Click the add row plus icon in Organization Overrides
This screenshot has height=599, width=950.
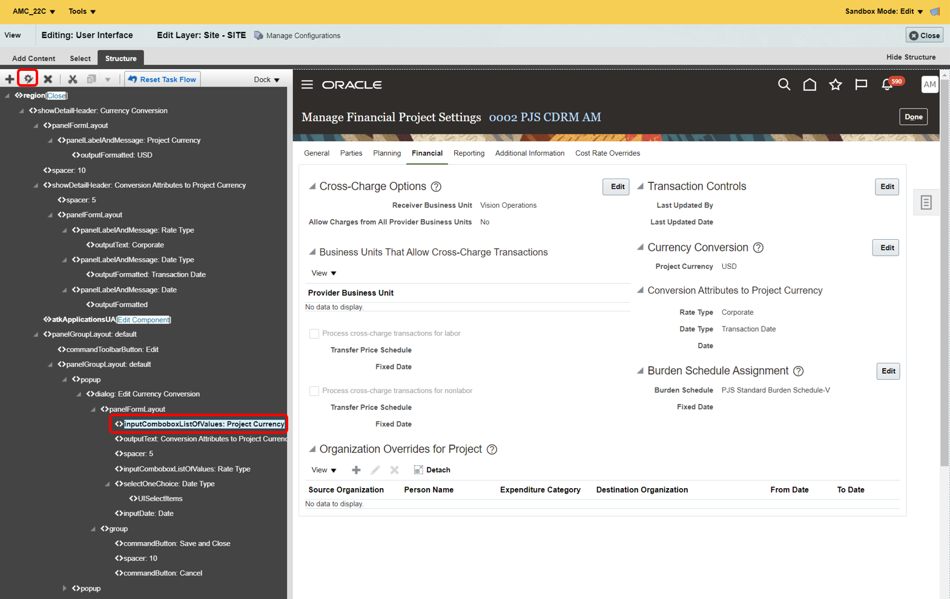[x=356, y=470]
